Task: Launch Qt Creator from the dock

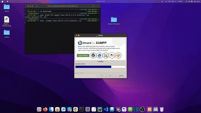Action: (130, 110)
